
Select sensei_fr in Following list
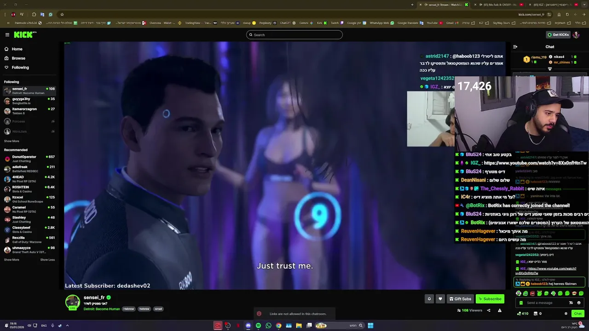coord(30,91)
